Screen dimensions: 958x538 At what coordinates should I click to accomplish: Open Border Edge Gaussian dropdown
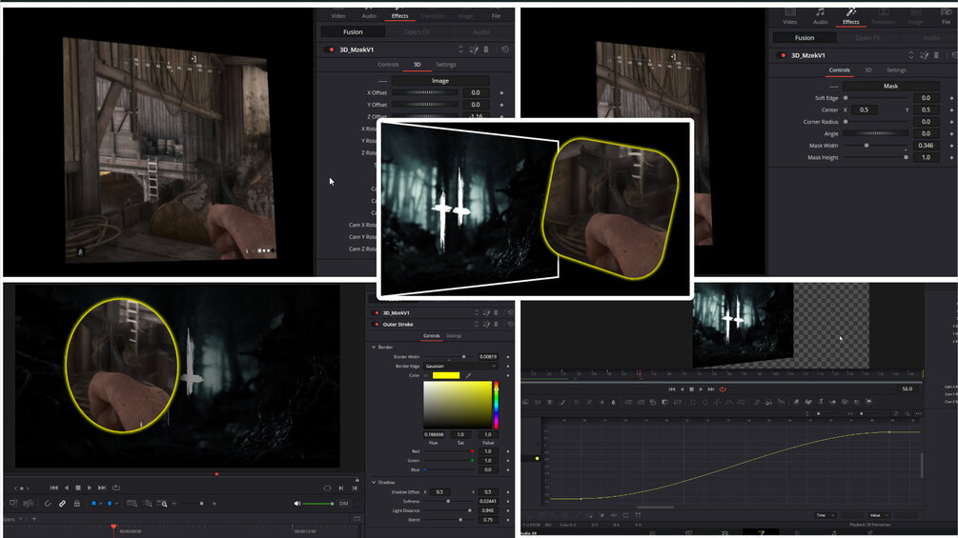coord(461,366)
